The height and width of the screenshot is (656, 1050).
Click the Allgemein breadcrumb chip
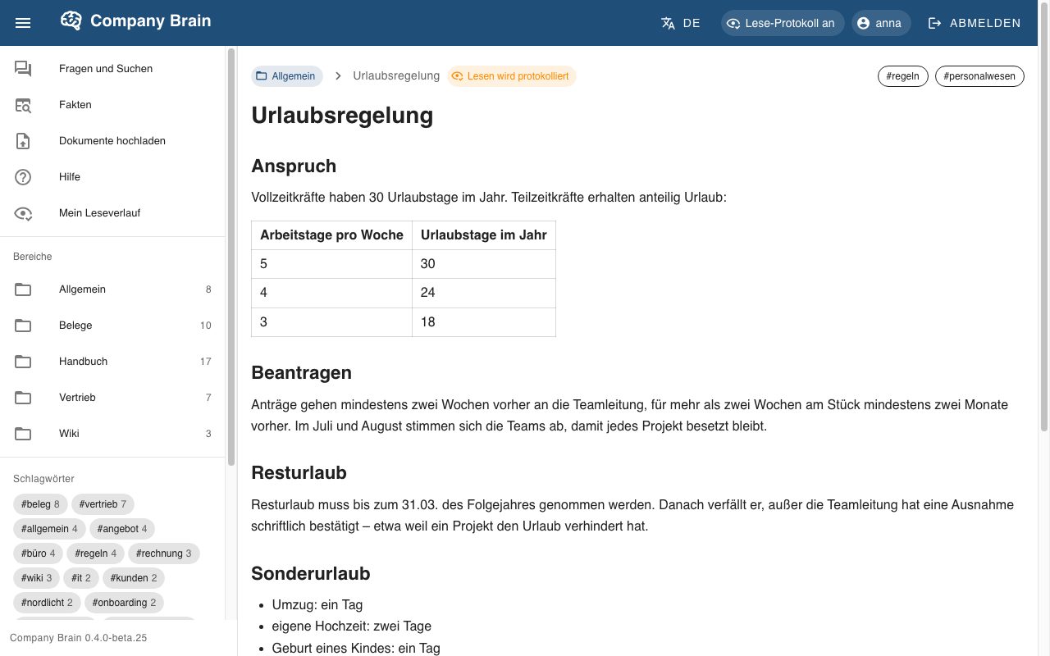click(287, 76)
